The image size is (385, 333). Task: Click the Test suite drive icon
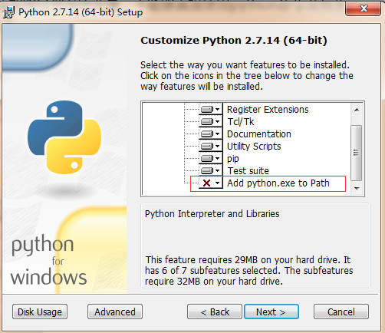(x=206, y=170)
